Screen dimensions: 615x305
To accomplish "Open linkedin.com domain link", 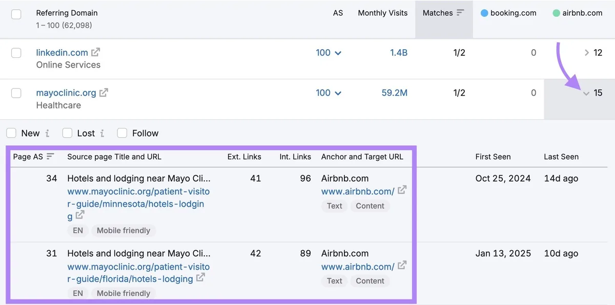I will pyautogui.click(x=62, y=53).
